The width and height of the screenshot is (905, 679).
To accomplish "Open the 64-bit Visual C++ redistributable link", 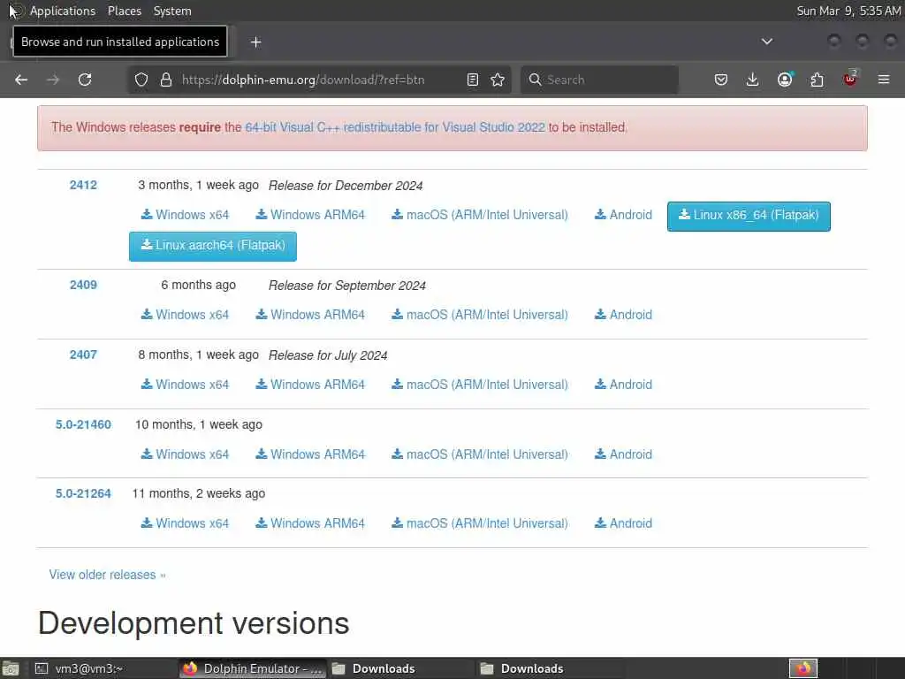I will 395,127.
